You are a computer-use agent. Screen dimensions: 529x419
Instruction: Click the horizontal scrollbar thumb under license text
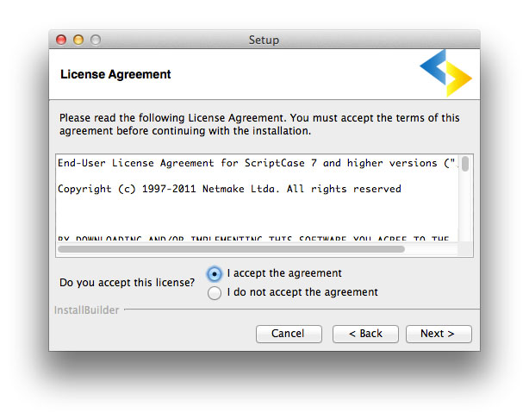231,249
